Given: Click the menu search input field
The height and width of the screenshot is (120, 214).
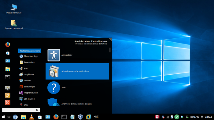Looking at the screenshot, I should point(21,110).
